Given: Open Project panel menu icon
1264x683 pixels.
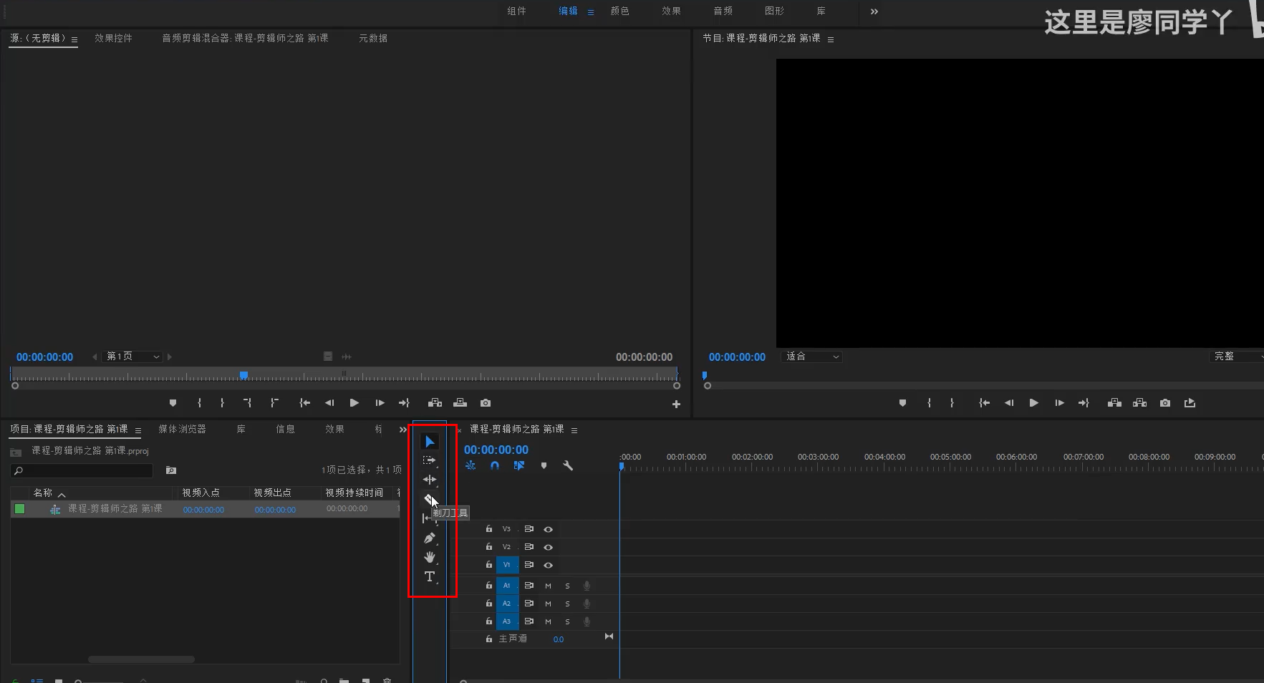Looking at the screenshot, I should 138,430.
